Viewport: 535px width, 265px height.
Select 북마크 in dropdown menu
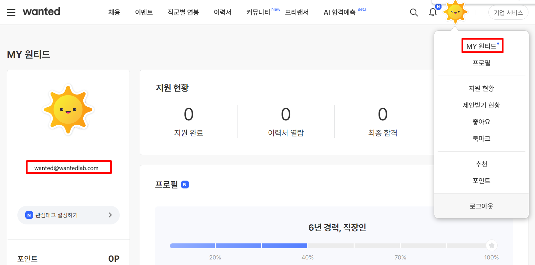pyautogui.click(x=482, y=138)
